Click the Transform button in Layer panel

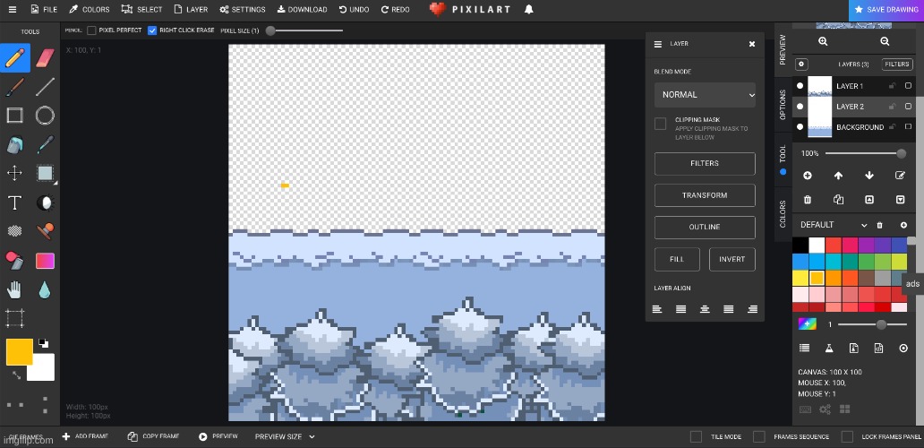pyautogui.click(x=705, y=195)
